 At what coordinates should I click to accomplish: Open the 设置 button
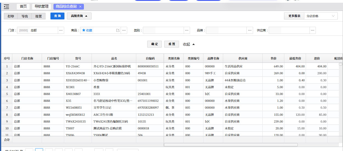39,16
